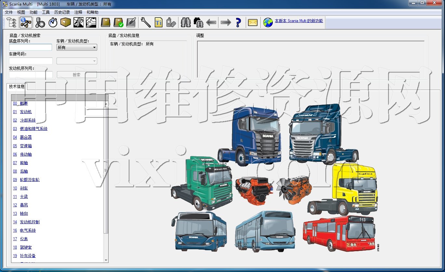Click the book with green checkmark icon
Viewport: 445px width, 272px height.
pyautogui.click(x=118, y=22)
